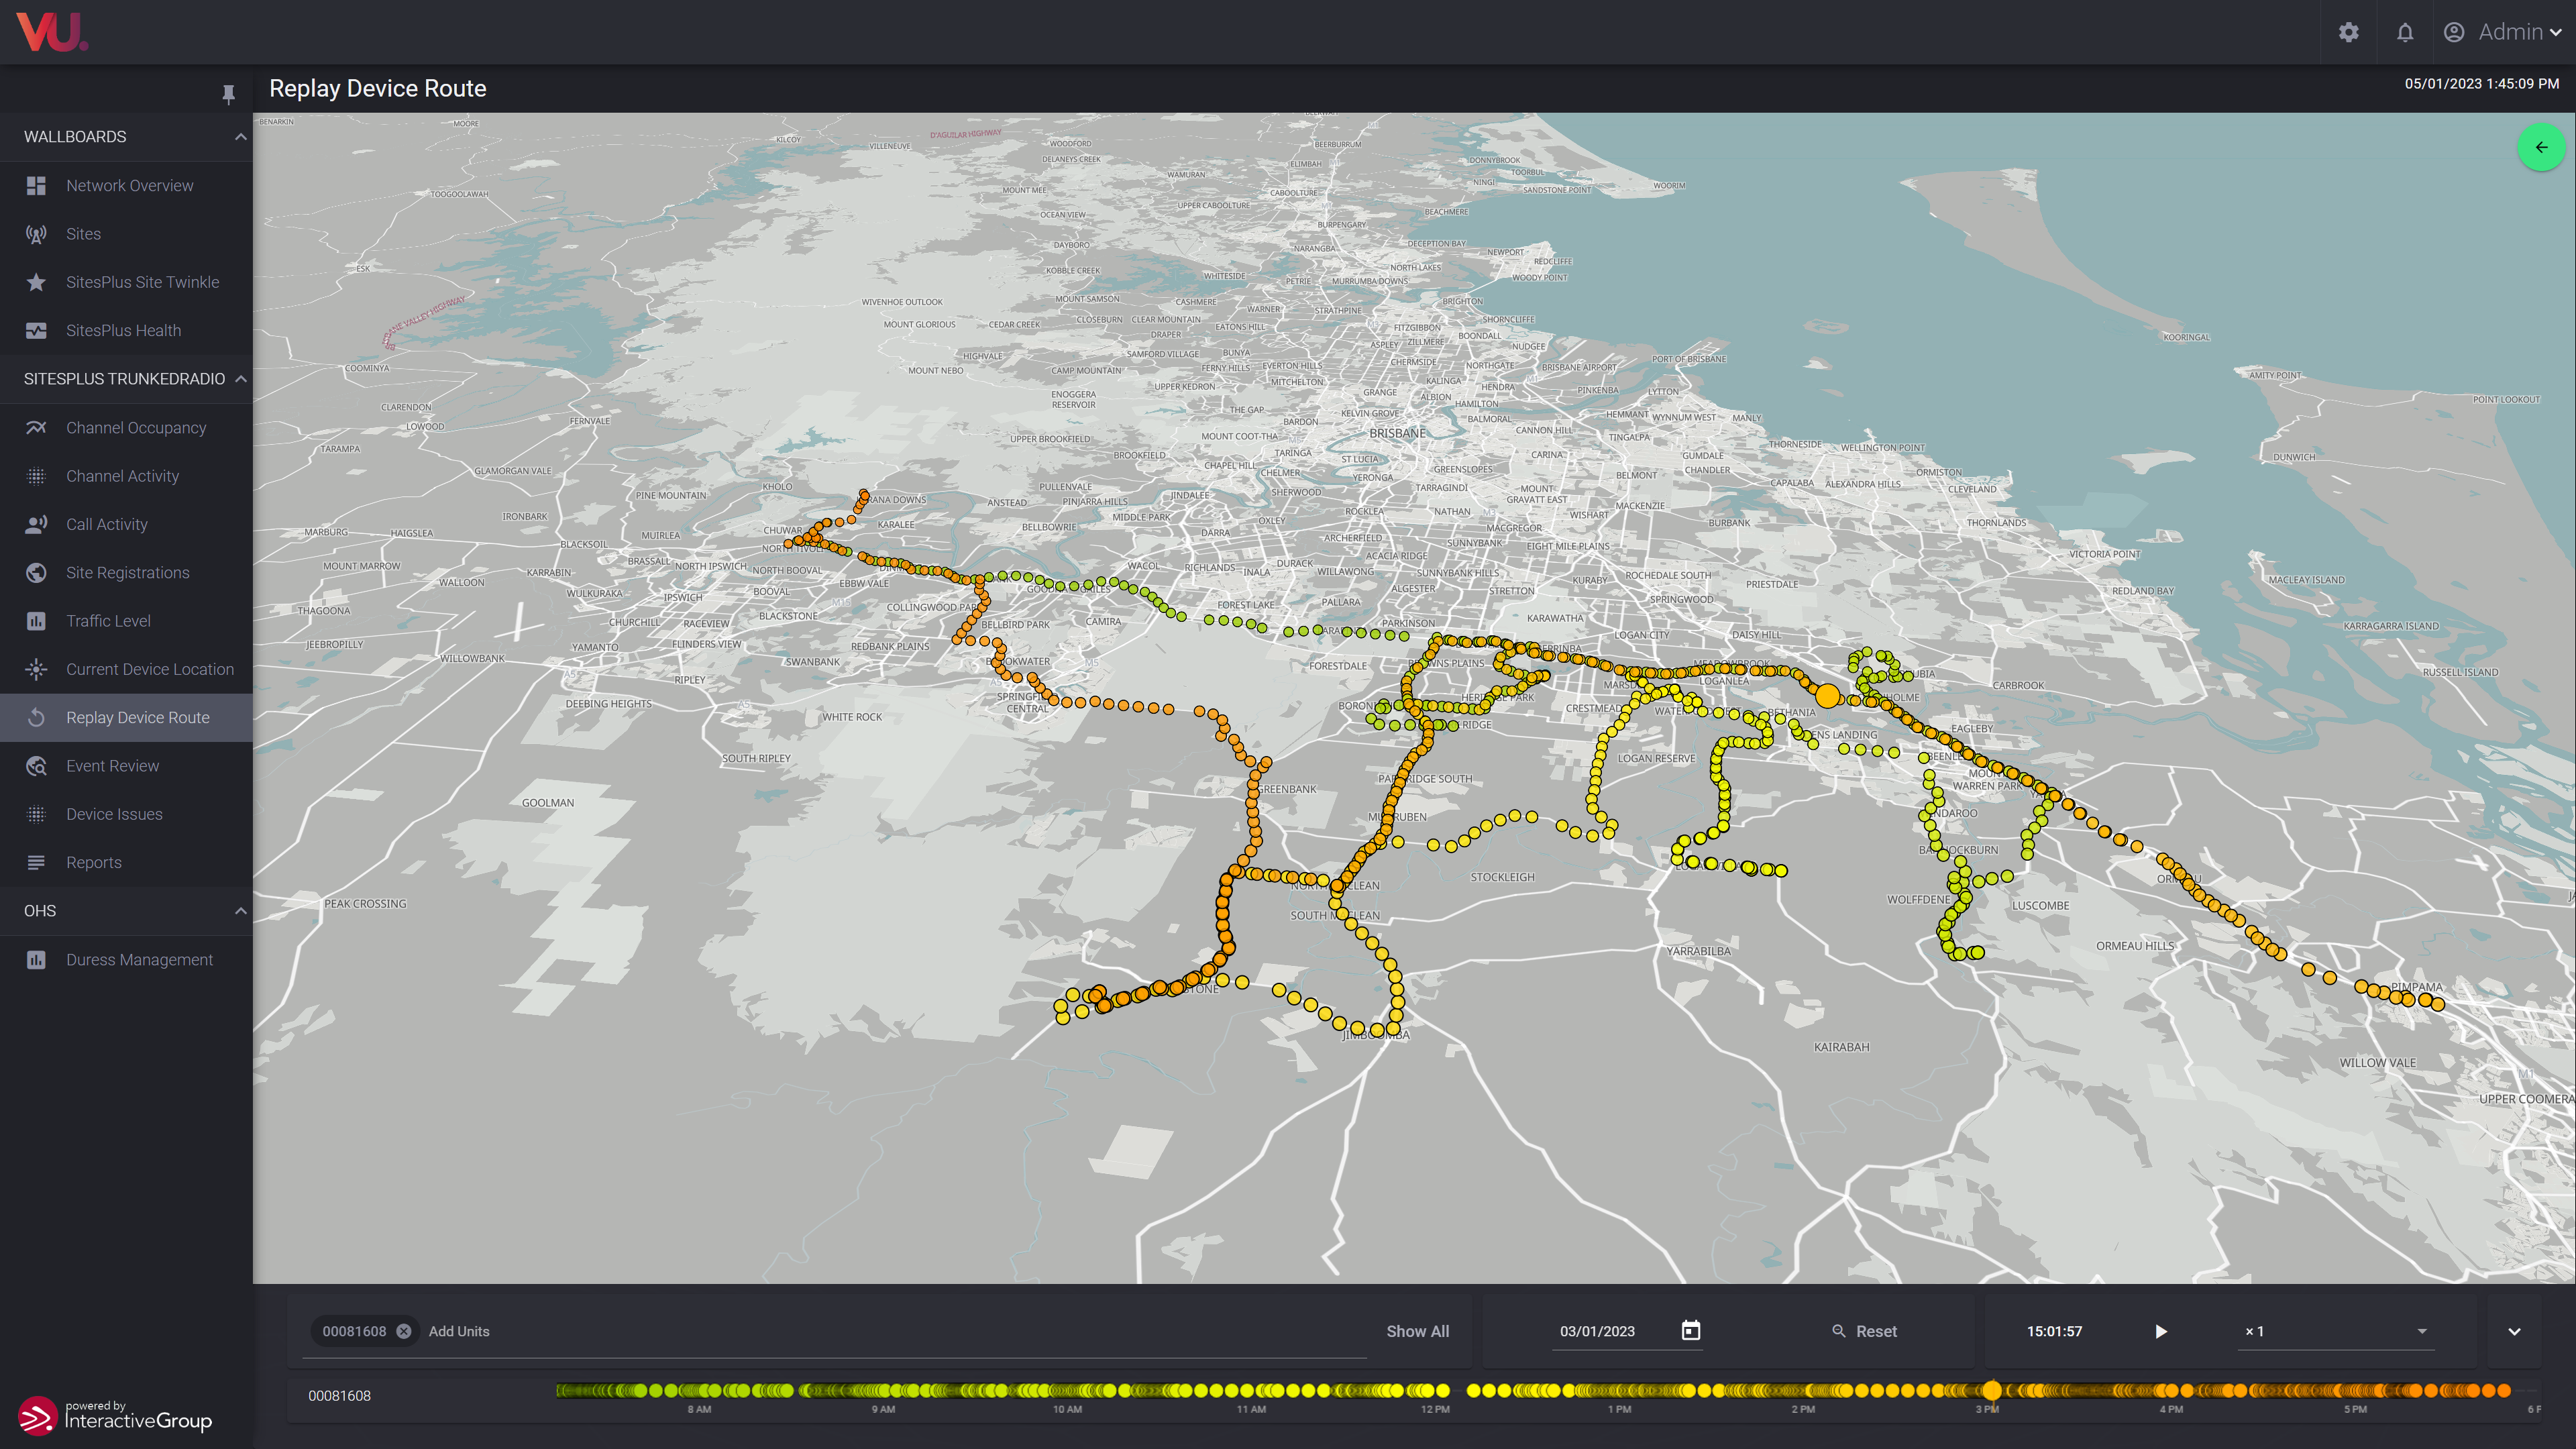
Task: Collapse the bottom playback panel chevron
Action: [x=2514, y=1331]
